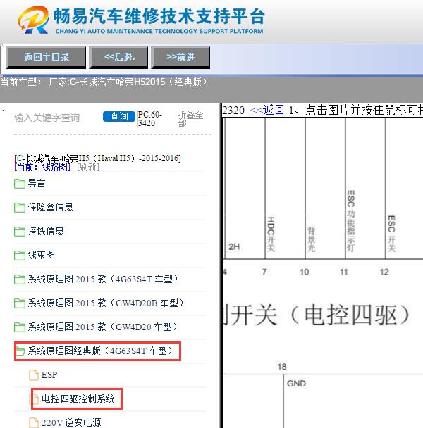Click the <<返回 link above the diagram
Image resolution: width=423 pixels, height=428 pixels.
(267, 111)
